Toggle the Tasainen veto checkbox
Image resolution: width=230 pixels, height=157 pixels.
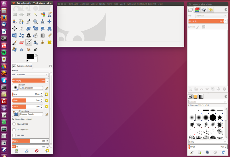pos(14,129)
